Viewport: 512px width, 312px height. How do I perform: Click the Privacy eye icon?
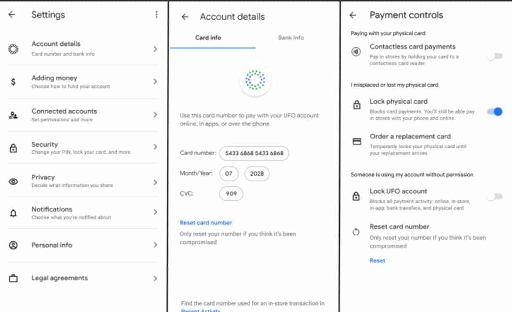point(13,182)
